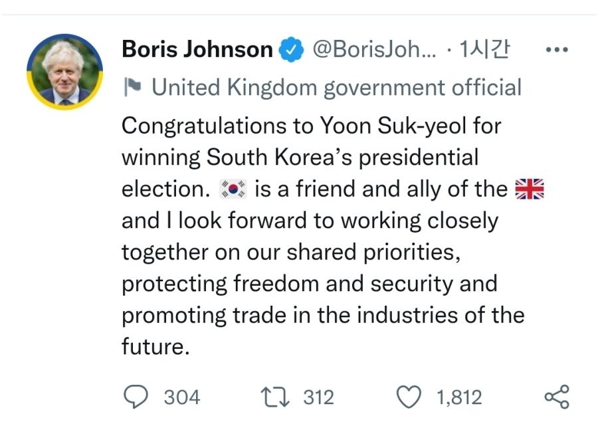Click the South Korea flag emoji

[233, 189]
